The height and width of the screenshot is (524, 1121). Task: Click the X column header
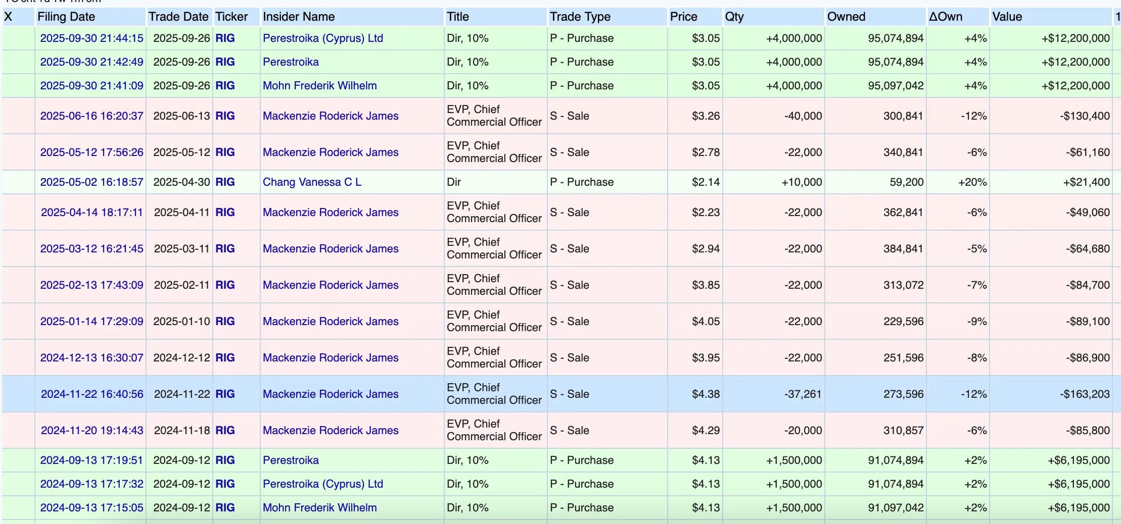click(x=8, y=17)
